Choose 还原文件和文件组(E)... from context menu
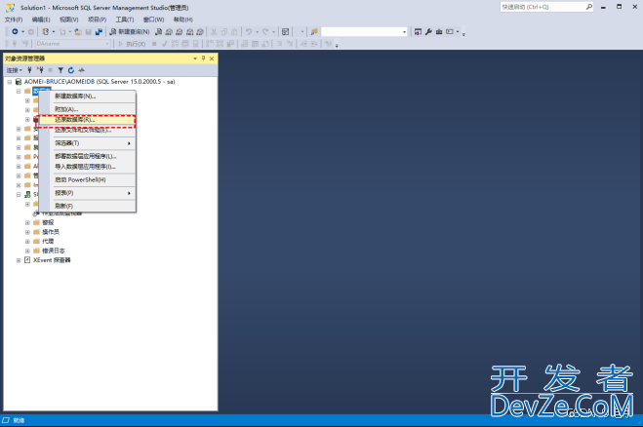This screenshot has height=427, width=643. point(87,130)
